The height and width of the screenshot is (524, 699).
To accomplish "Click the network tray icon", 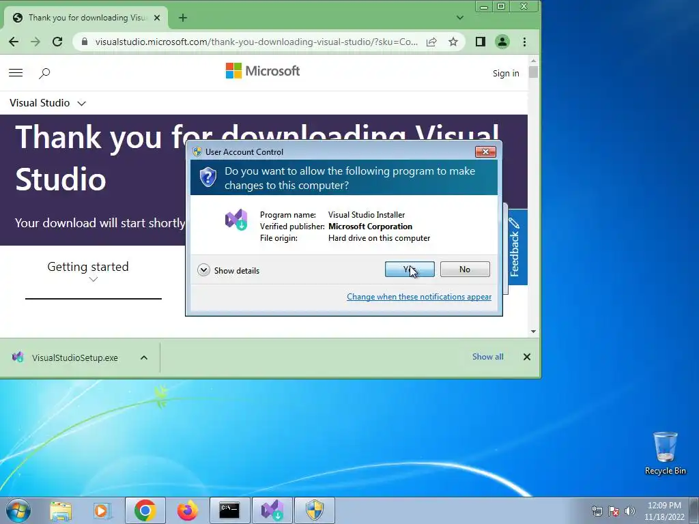I will (597, 511).
